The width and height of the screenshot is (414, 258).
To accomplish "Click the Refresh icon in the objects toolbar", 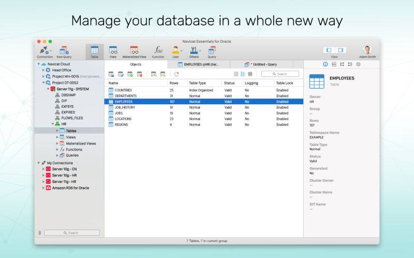I will coord(176,74).
